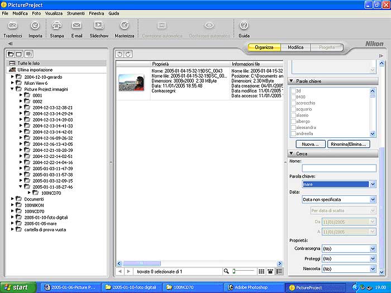Switch to the Organizza tab
391x293 pixels.
coord(264,47)
